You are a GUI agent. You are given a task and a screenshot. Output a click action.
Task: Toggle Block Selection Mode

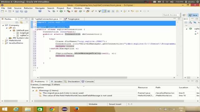pos(108,11)
